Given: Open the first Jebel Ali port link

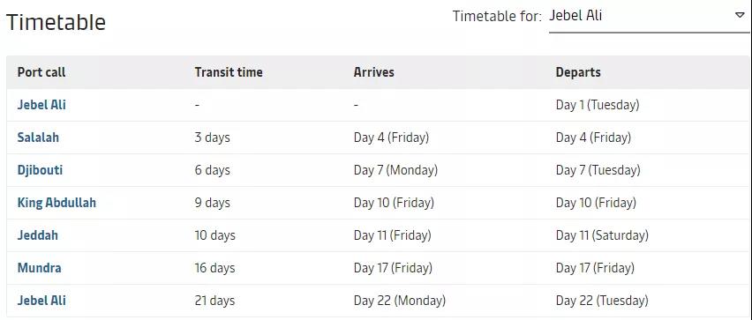Looking at the screenshot, I should (41, 105).
